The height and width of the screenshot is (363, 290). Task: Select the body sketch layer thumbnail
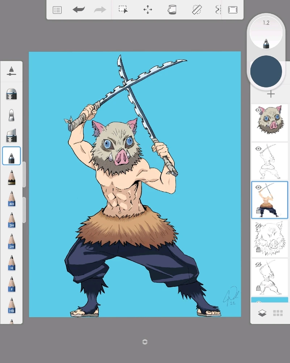[x=270, y=277]
